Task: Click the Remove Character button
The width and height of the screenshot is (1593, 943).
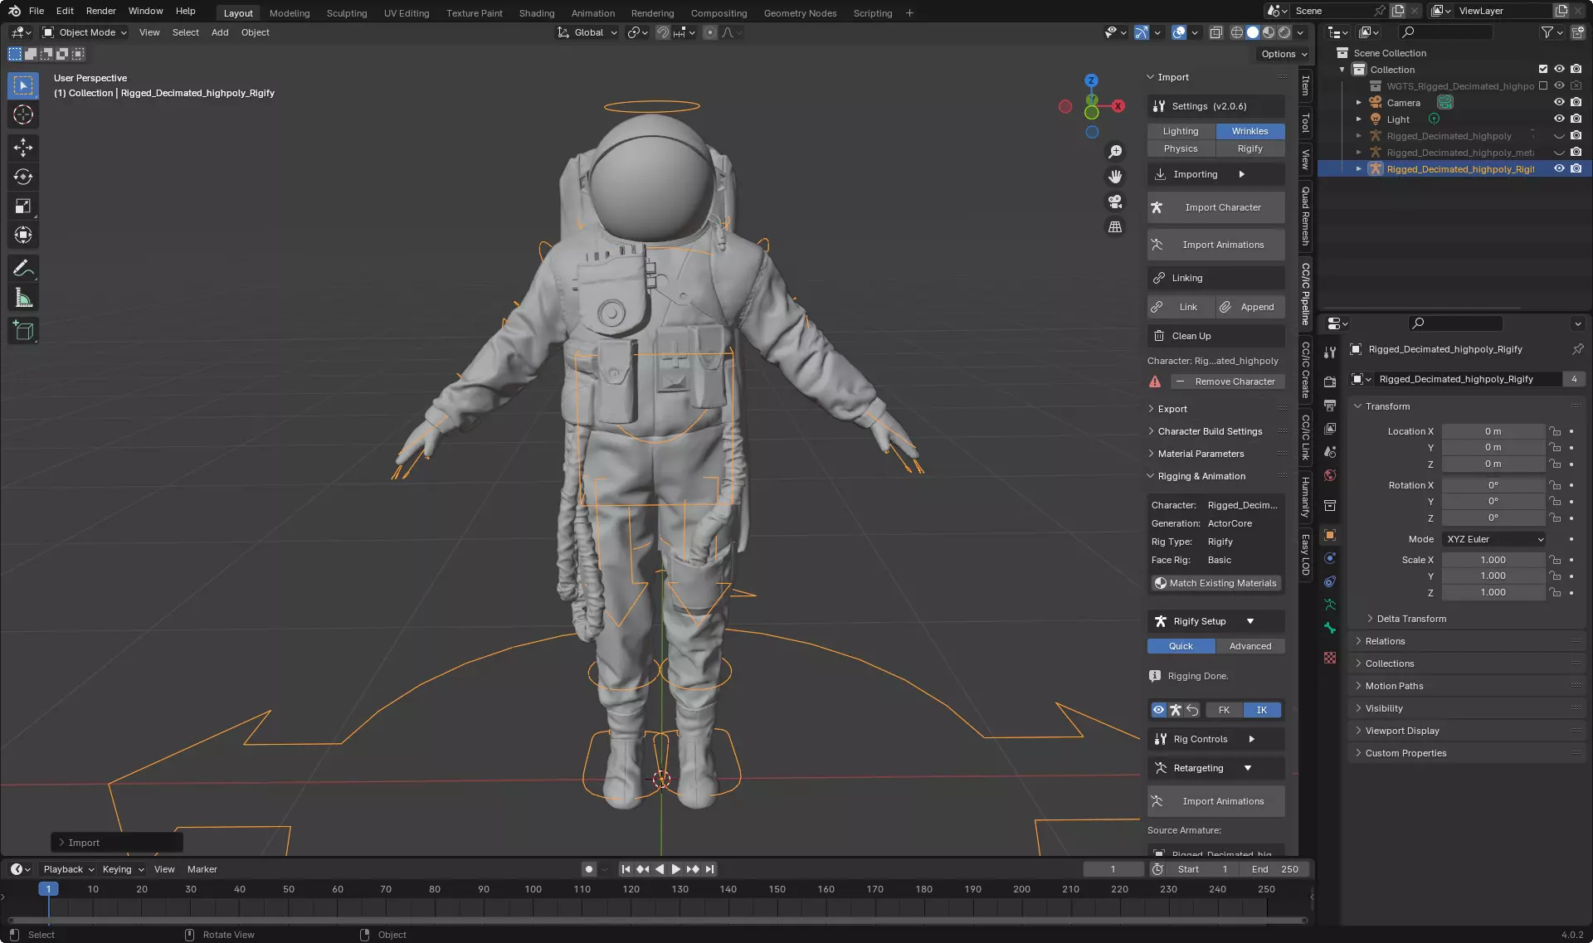Action: [x=1228, y=382]
